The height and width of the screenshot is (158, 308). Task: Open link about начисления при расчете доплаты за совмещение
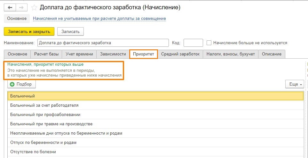coord(99,19)
